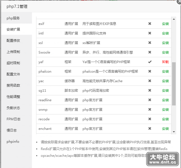Click the description 高性能无锁共享内存Cache
Image resolution: width=181 pixels, height=168 pixels.
tap(102, 81)
